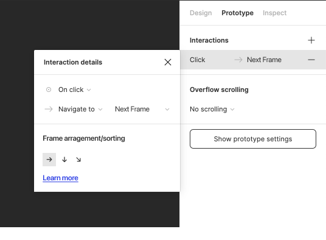
Task: Select the Click Next Frame interaction row
Action: point(253,60)
